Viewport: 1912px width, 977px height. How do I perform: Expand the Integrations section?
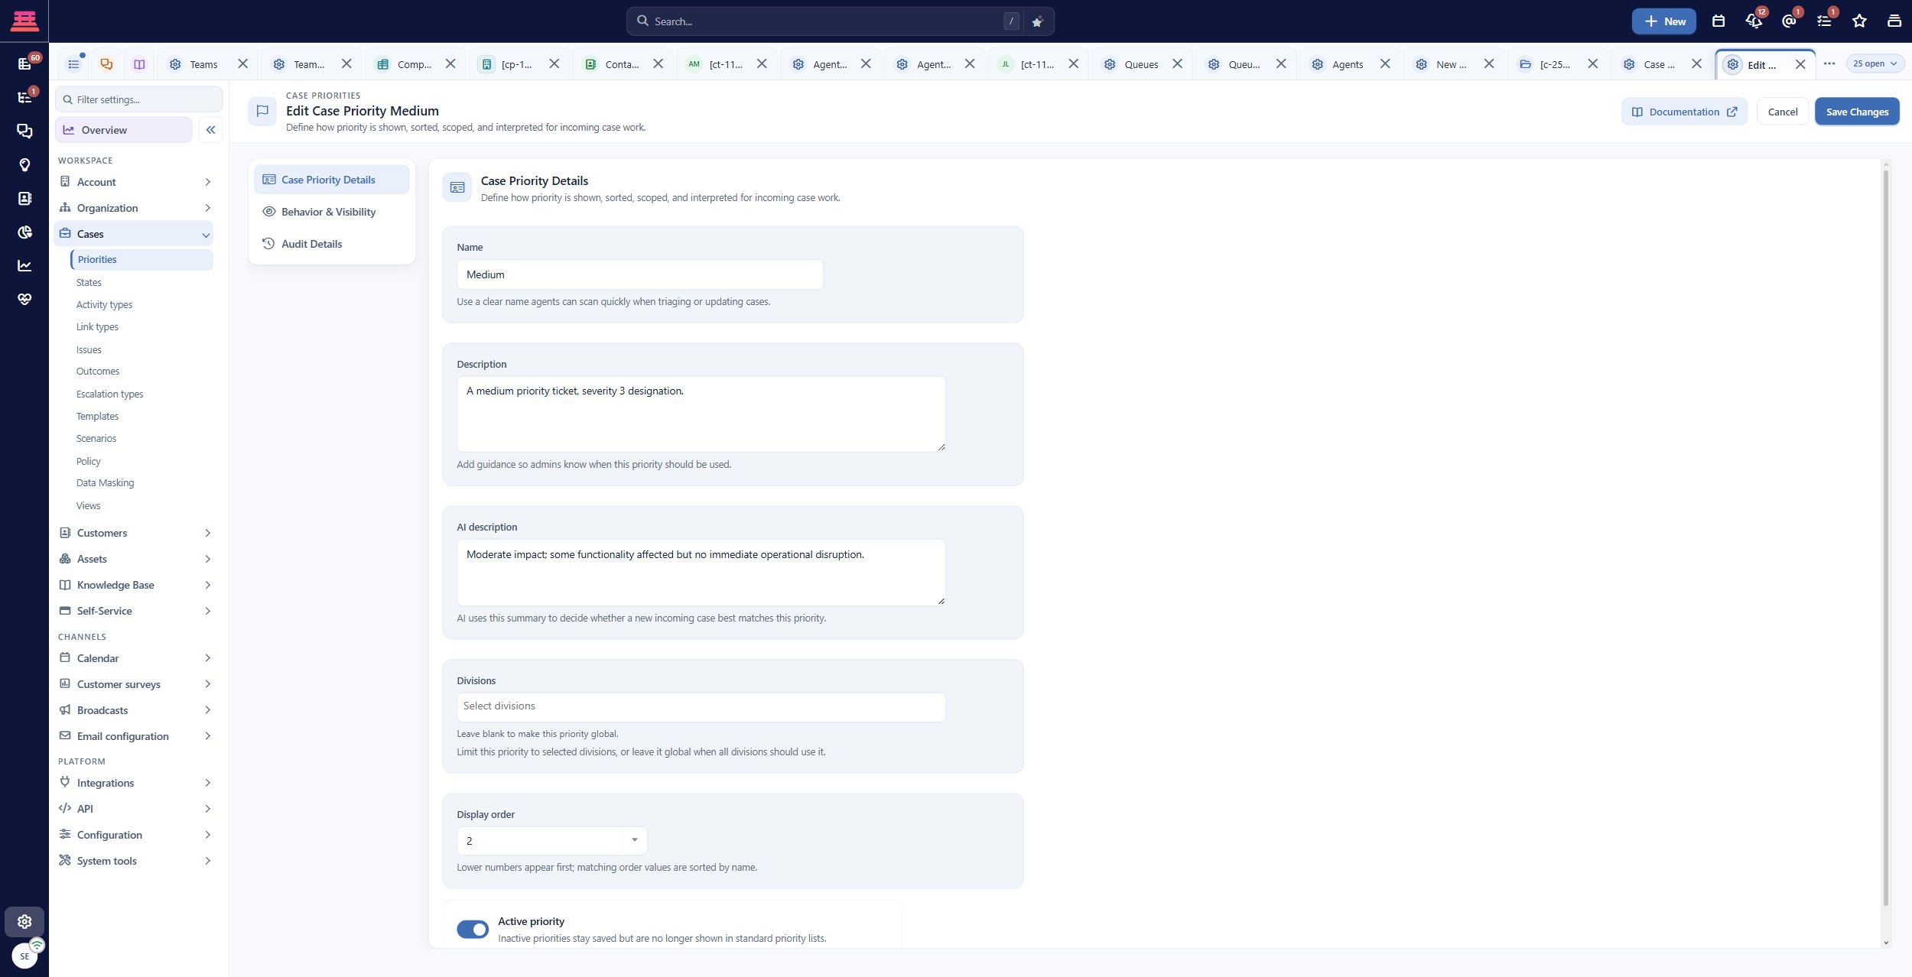coord(134,783)
